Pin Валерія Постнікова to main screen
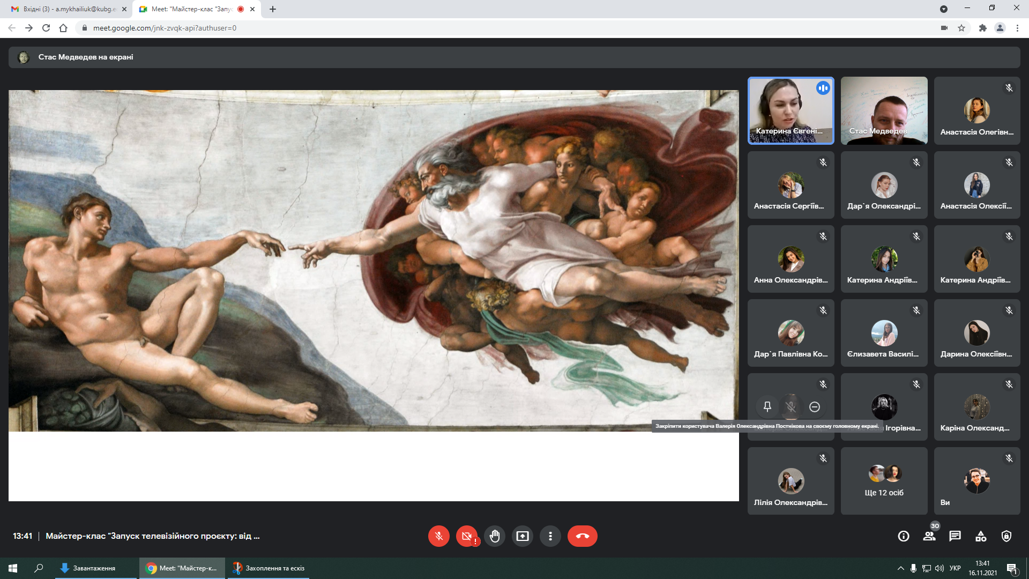This screenshot has width=1029, height=579. tap(767, 407)
